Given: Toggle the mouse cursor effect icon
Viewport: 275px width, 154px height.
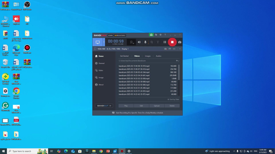Looking at the screenshot, I should coord(152,42).
